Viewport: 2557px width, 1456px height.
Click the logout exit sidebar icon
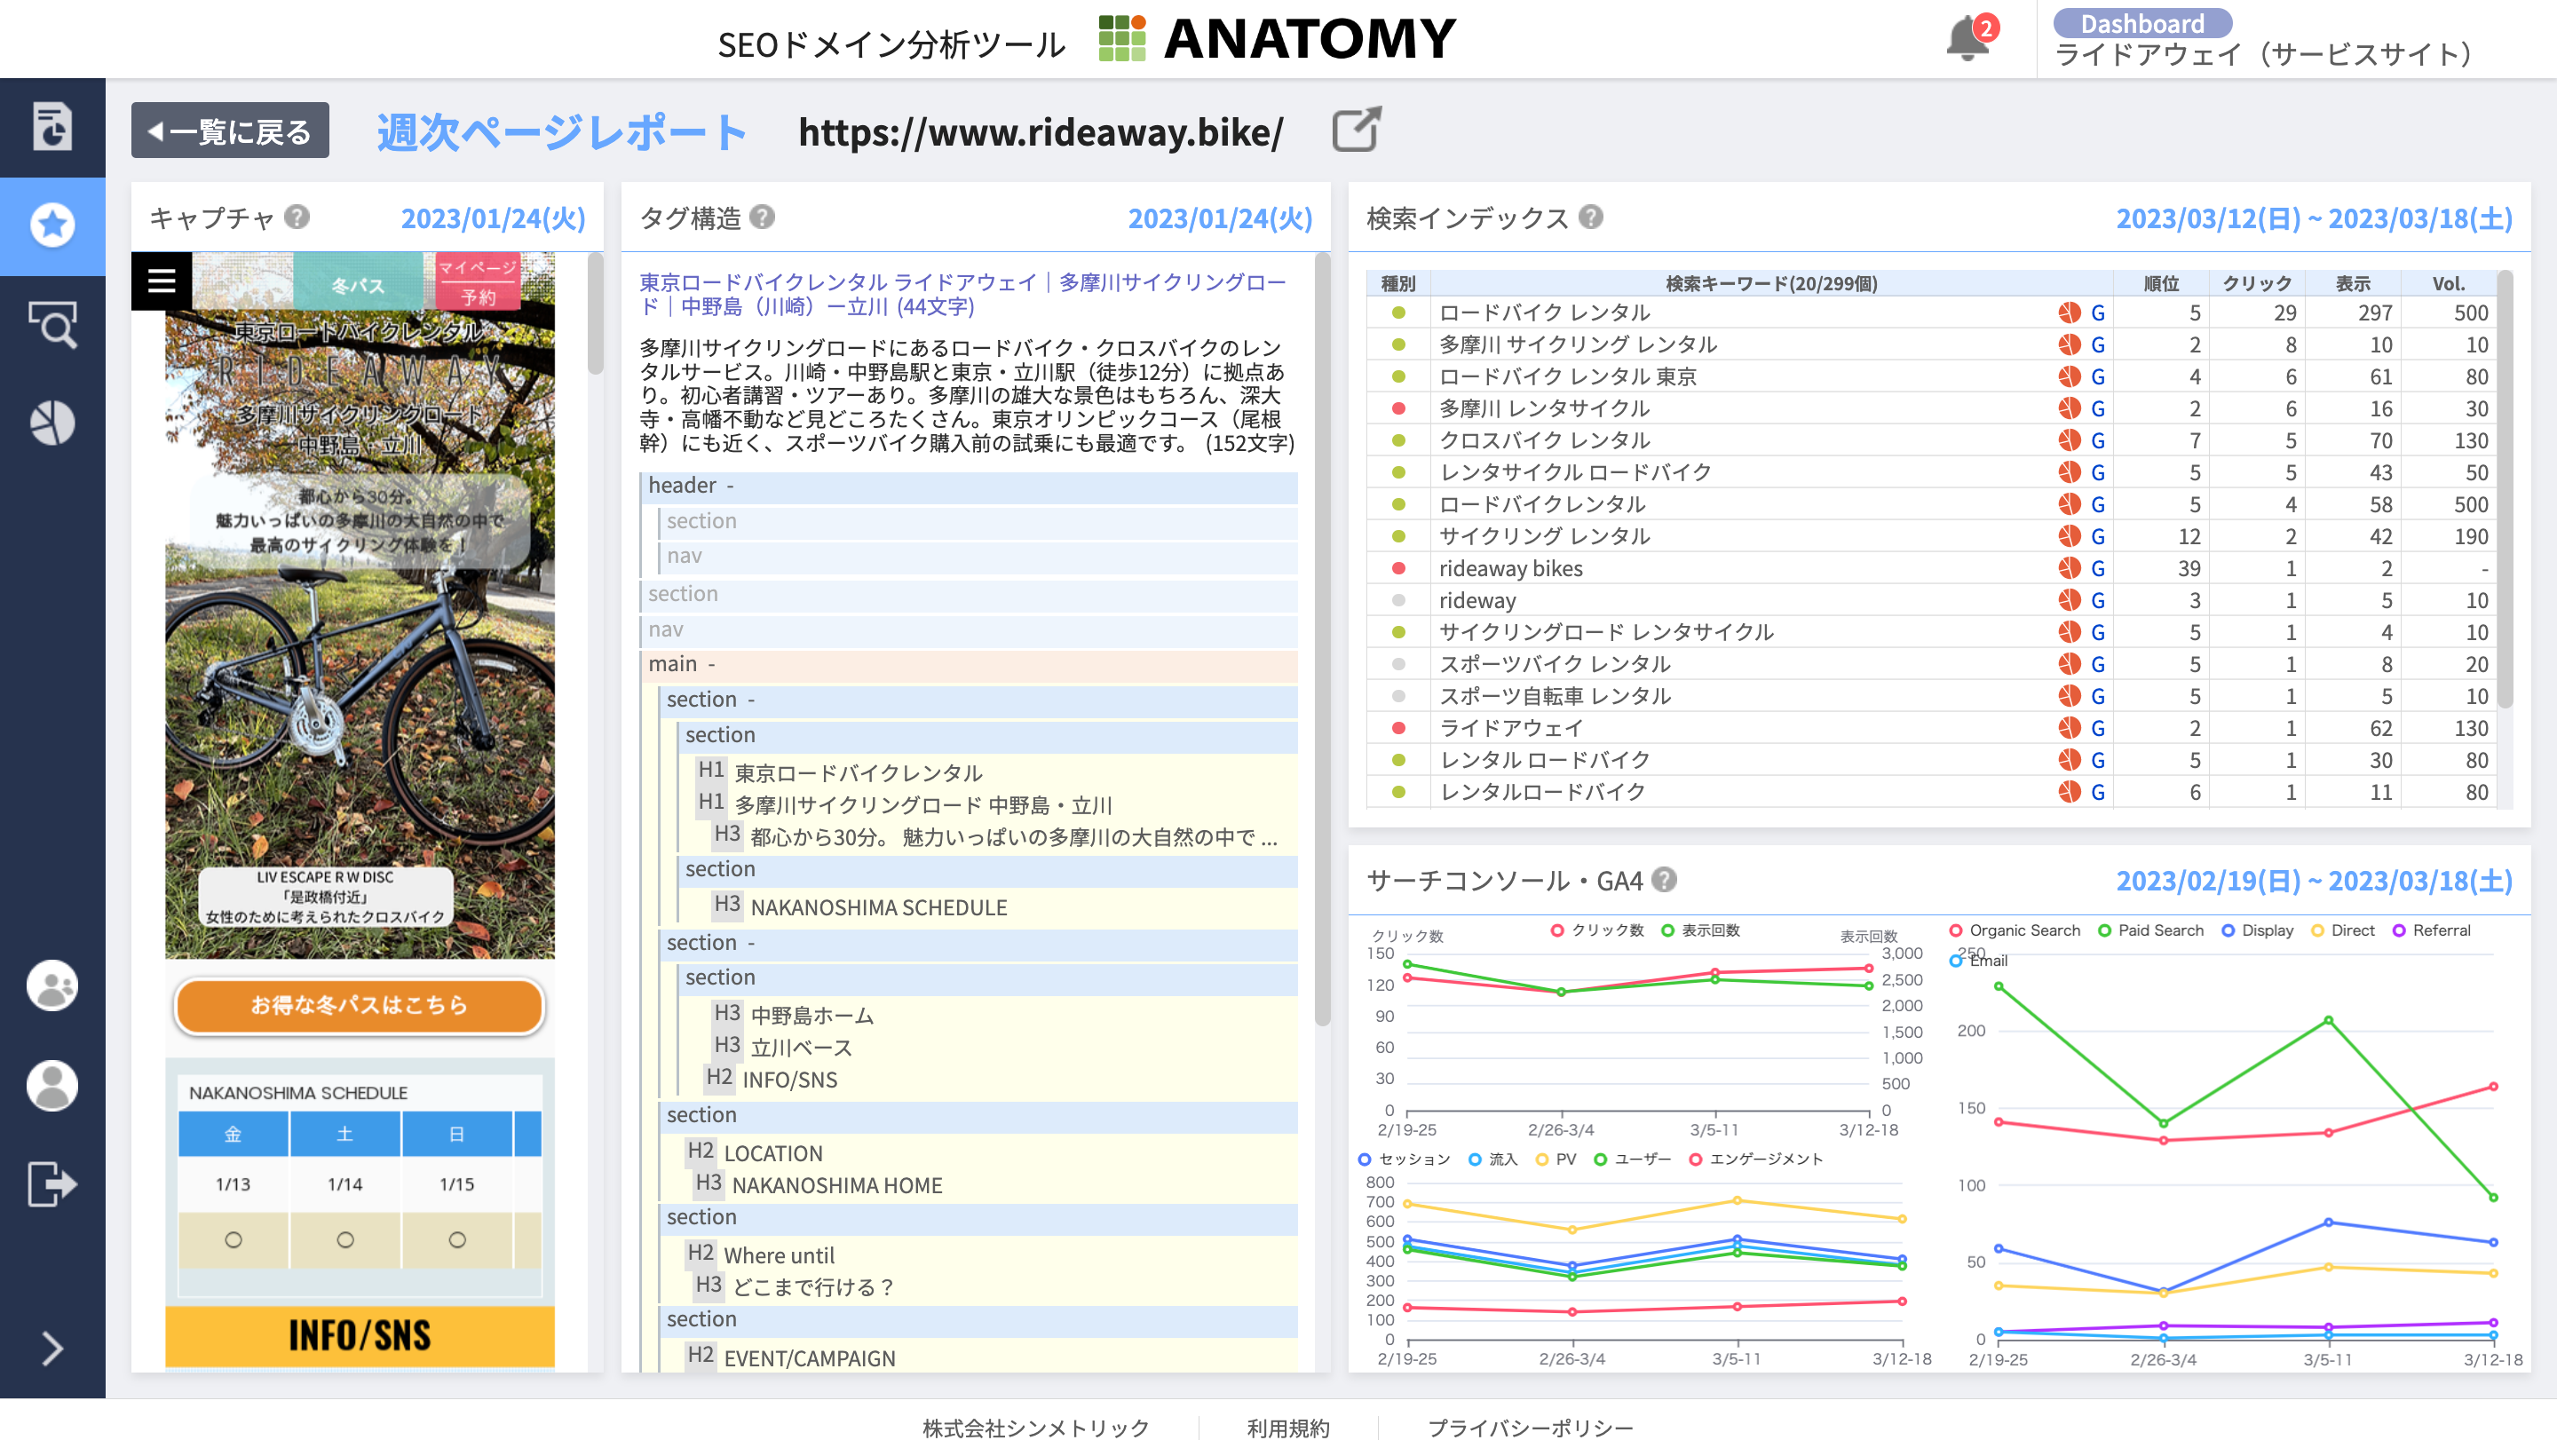tap(52, 1184)
